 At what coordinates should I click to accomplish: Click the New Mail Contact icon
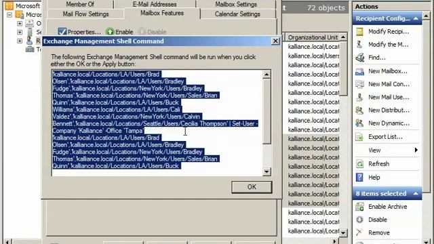pos(359,84)
